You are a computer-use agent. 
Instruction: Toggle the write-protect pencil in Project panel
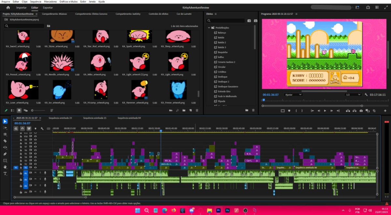click(6, 110)
